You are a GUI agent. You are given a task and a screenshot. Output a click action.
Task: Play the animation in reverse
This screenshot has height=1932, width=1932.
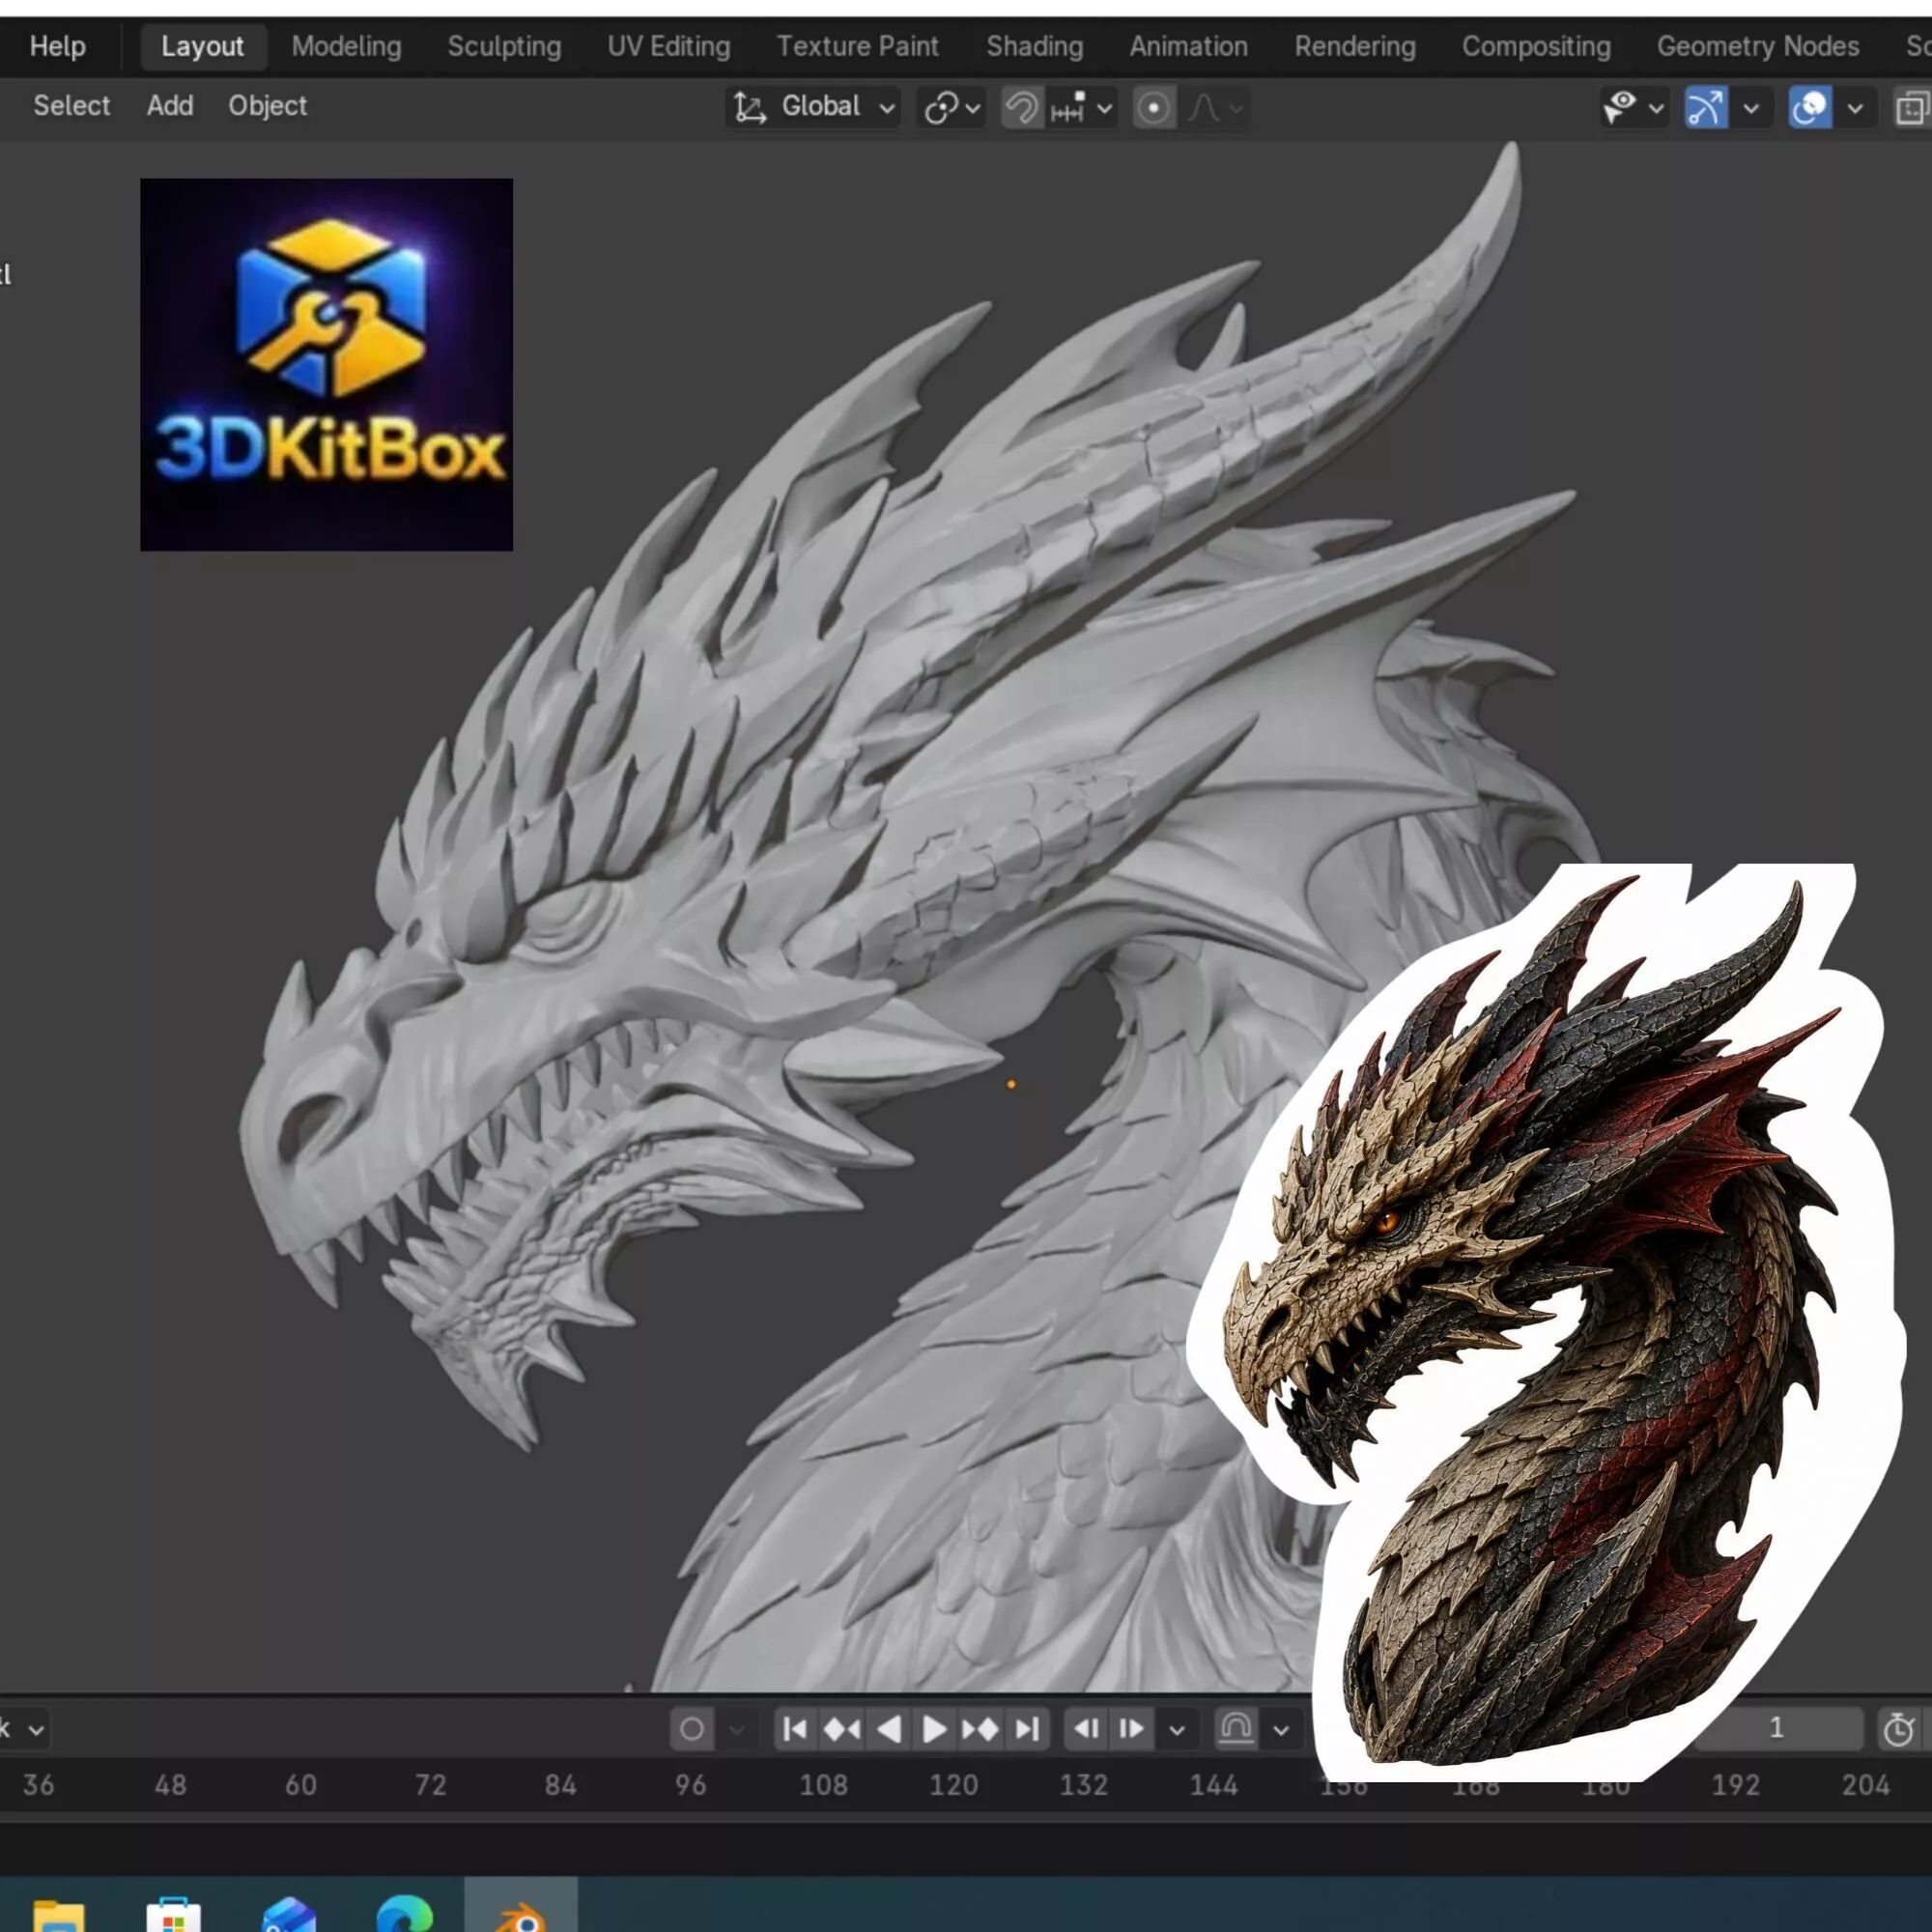click(889, 1729)
